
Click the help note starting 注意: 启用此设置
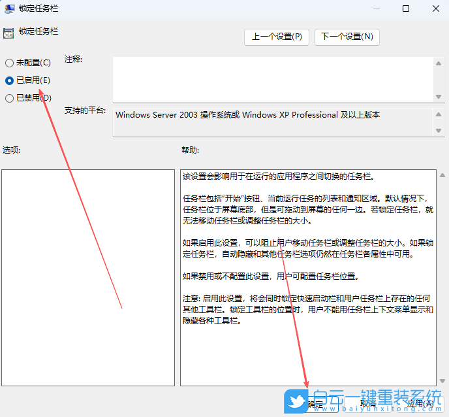[x=308, y=310]
